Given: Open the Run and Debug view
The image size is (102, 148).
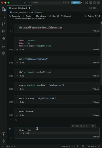Looking at the screenshot, I should click(3, 31).
